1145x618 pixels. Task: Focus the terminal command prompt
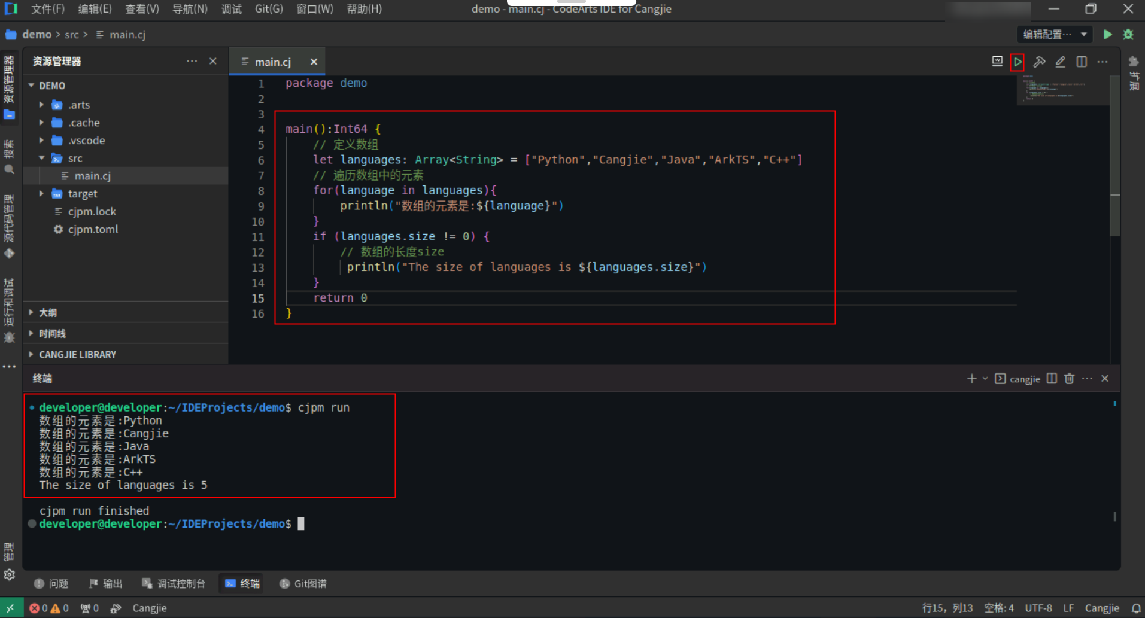point(300,523)
